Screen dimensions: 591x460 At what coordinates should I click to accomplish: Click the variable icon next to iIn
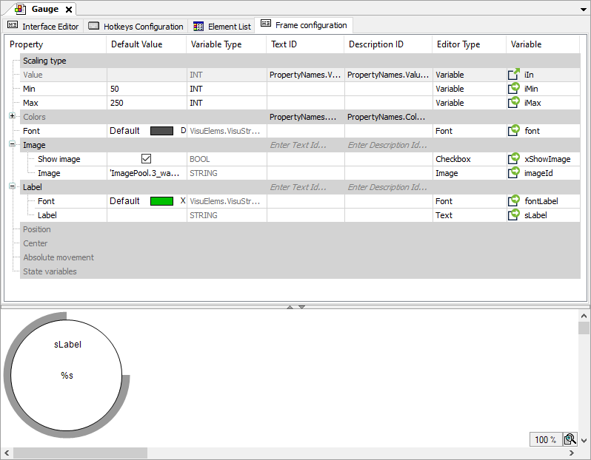tap(515, 75)
